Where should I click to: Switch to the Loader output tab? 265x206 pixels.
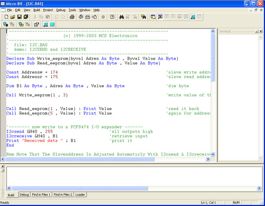pyautogui.click(x=80, y=195)
